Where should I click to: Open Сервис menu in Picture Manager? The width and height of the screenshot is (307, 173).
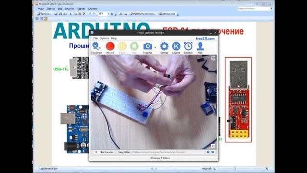pos(81,9)
